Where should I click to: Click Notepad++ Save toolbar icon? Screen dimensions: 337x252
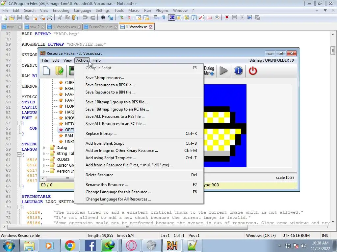(19, 18)
